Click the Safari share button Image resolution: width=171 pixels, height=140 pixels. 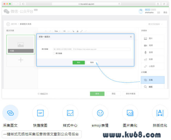158,4
